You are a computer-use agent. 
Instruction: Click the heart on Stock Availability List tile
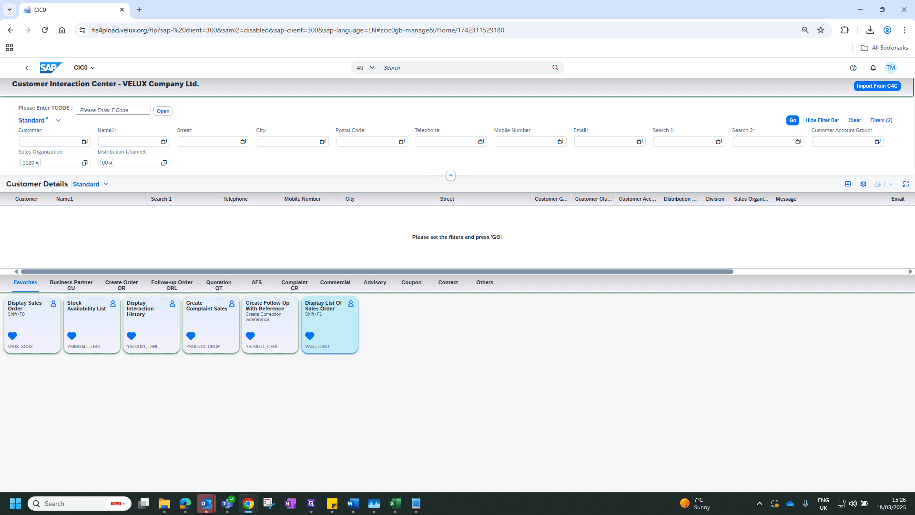[x=72, y=336]
